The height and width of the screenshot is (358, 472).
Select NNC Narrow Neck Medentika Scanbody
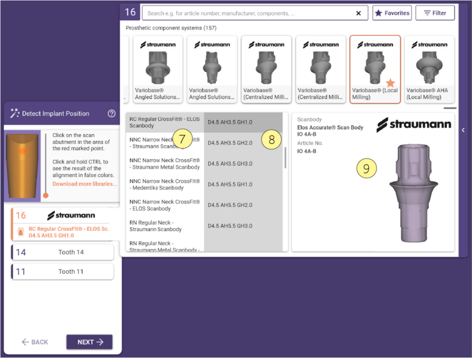coord(165,185)
